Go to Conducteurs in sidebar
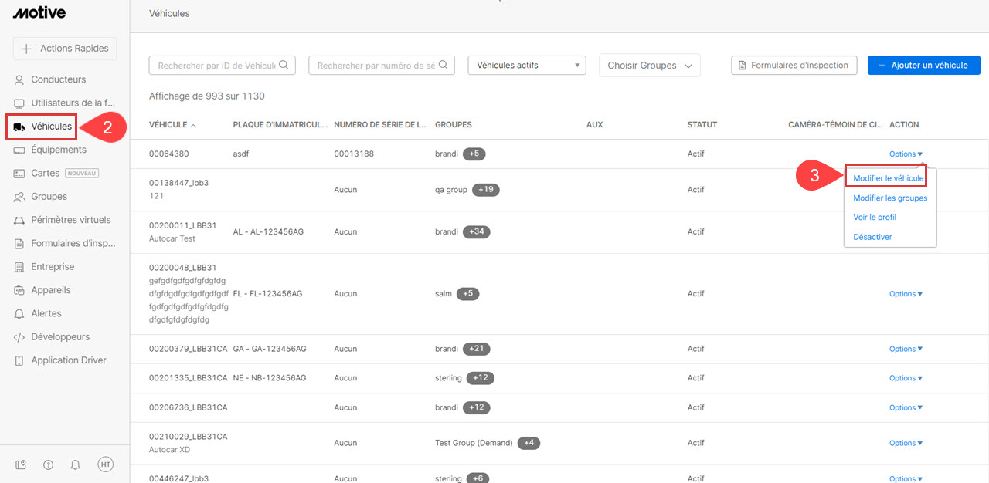 [58, 79]
